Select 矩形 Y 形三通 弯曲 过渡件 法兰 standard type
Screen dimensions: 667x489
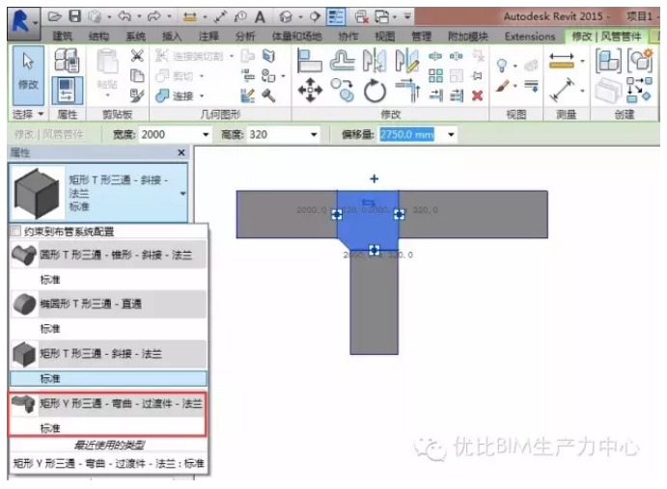(108, 427)
